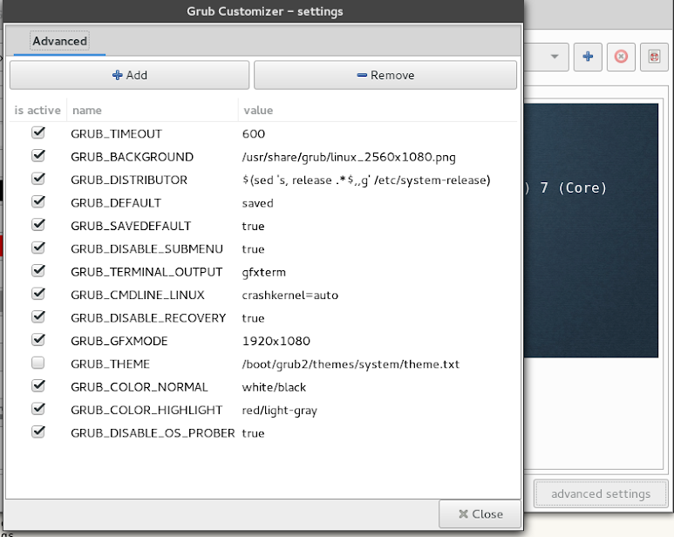Select the gfxterm value
Image resolution: width=674 pixels, height=537 pixels.
(x=263, y=272)
